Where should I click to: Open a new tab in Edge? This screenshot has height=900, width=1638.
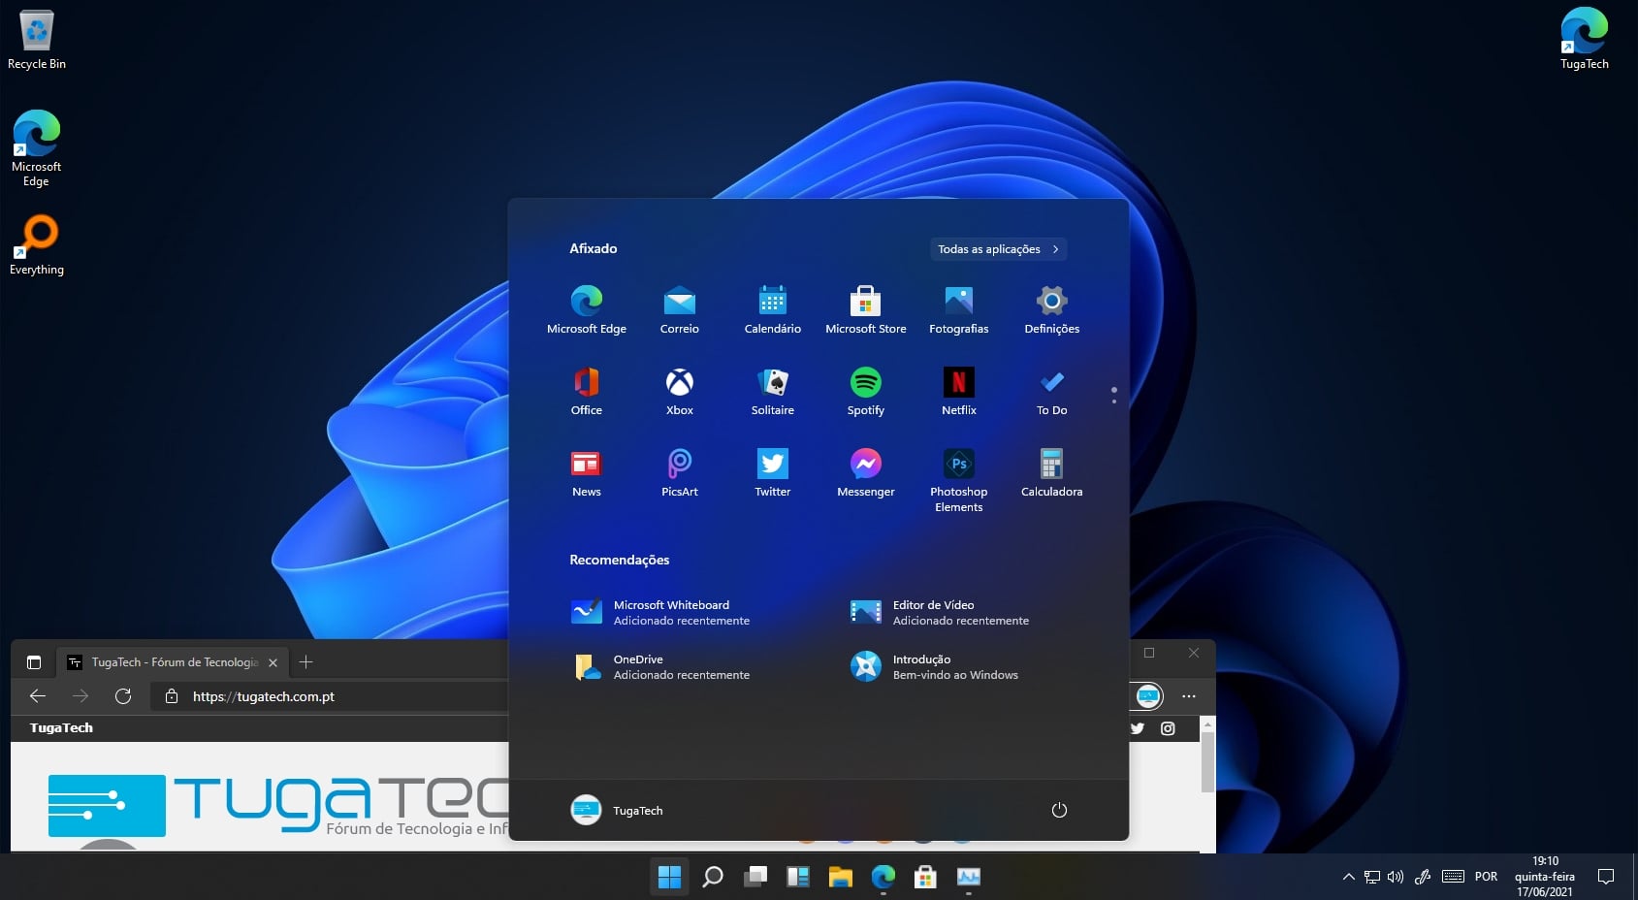pos(305,662)
